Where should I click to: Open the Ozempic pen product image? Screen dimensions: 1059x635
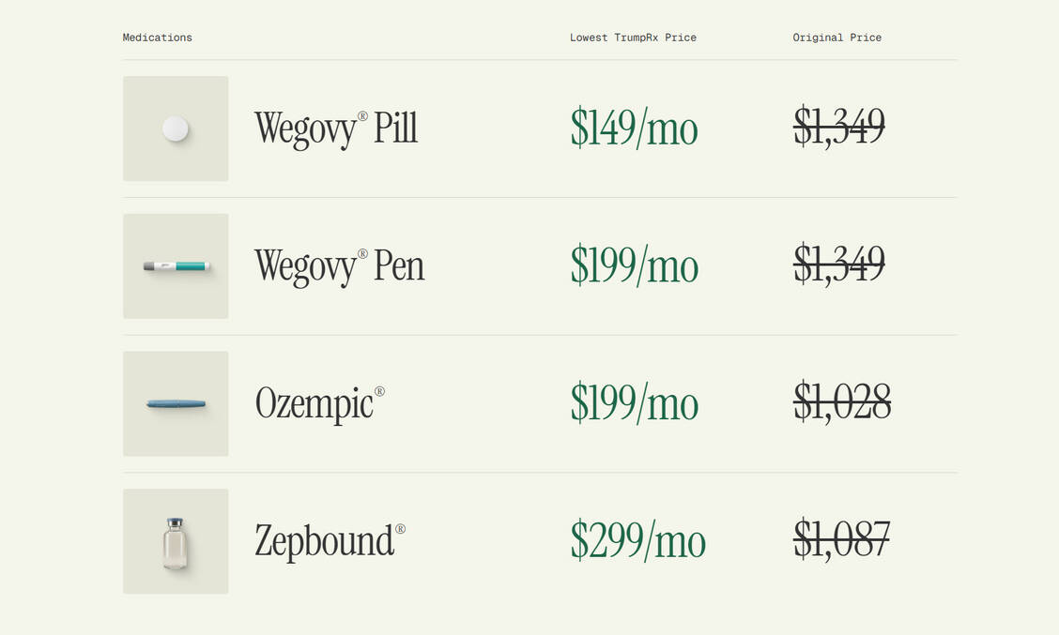176,404
